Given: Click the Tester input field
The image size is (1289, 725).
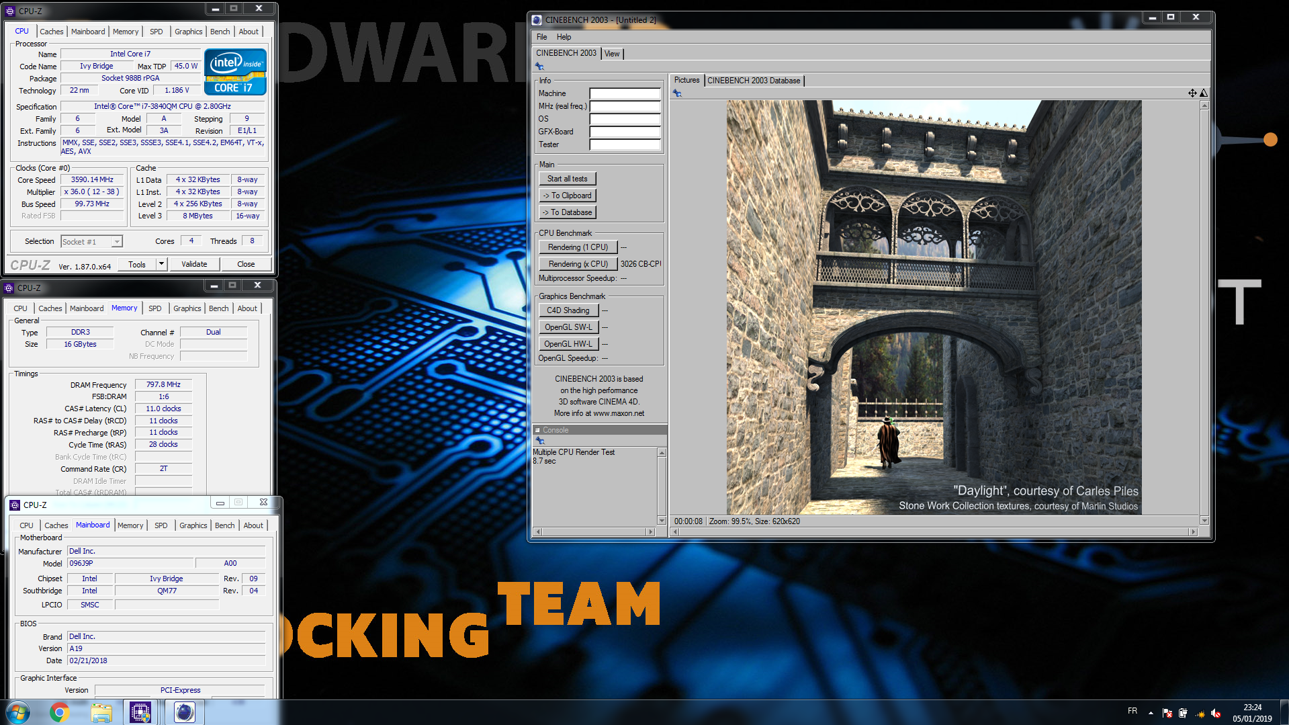Looking at the screenshot, I should [625, 144].
